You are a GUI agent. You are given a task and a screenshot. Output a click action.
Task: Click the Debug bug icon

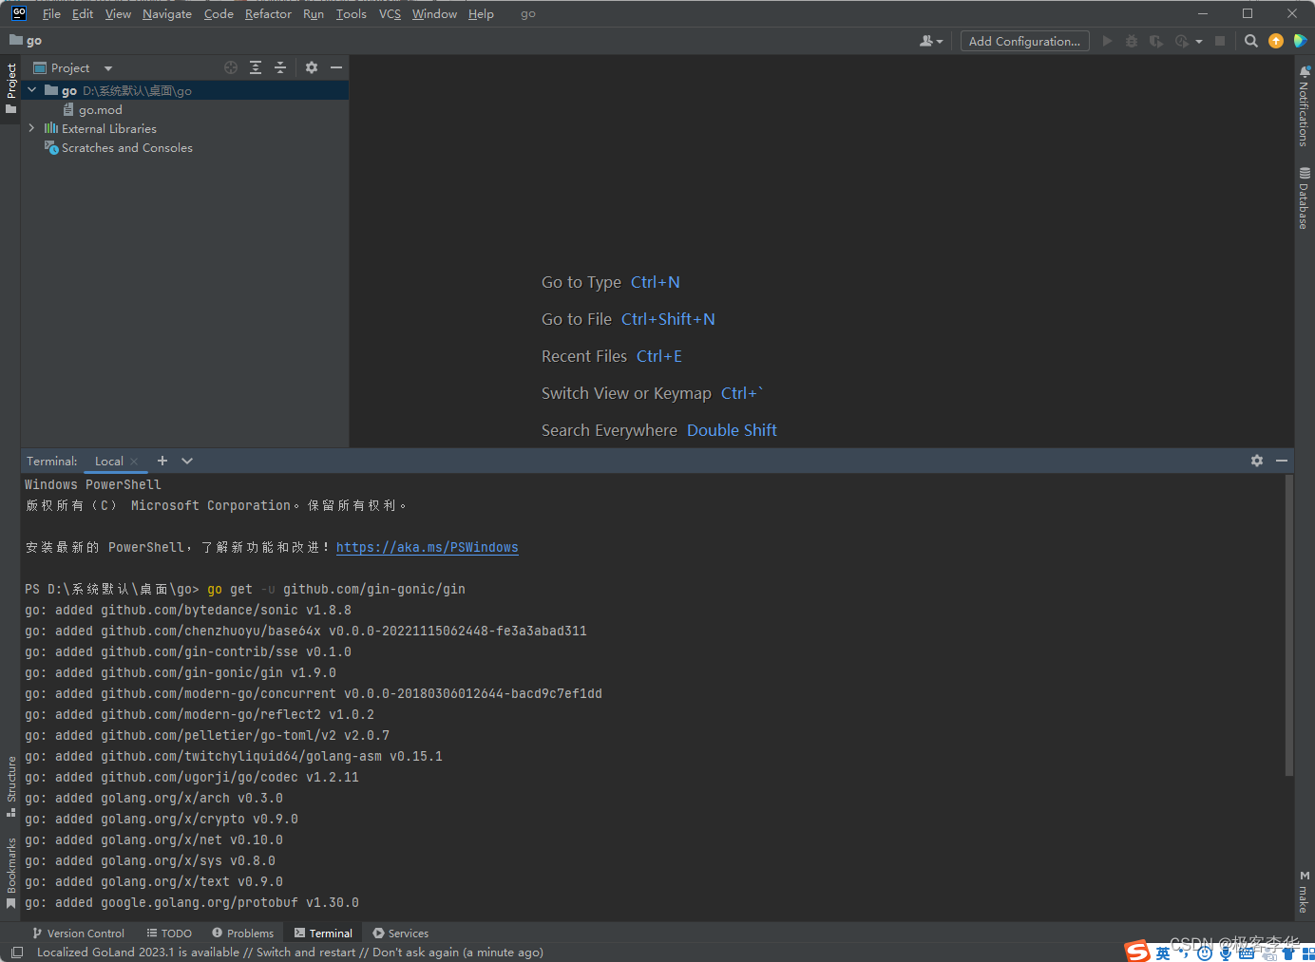pos(1131,41)
